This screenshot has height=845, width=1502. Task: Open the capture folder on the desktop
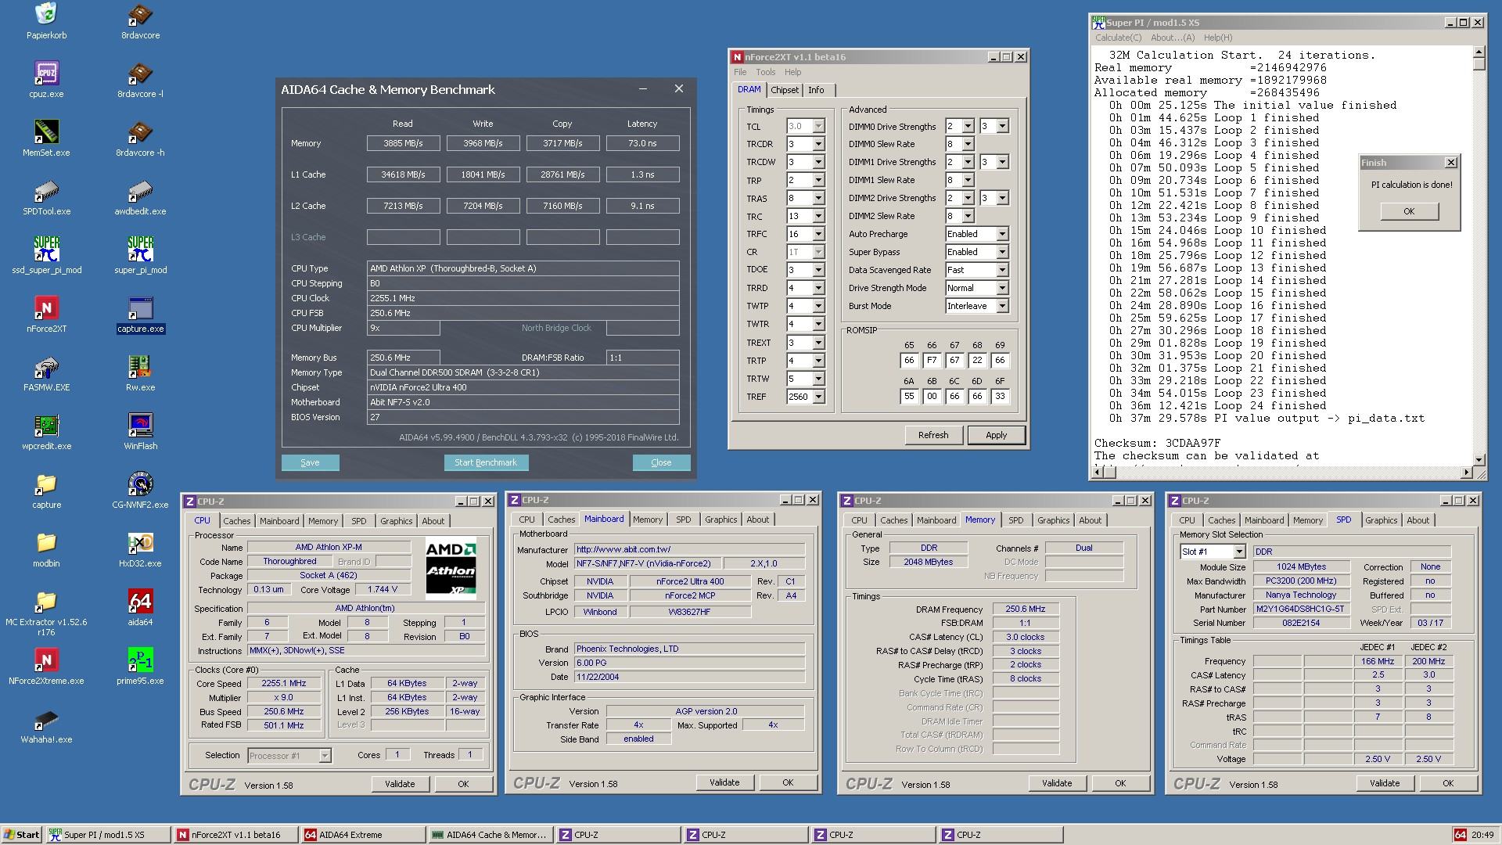[46, 491]
